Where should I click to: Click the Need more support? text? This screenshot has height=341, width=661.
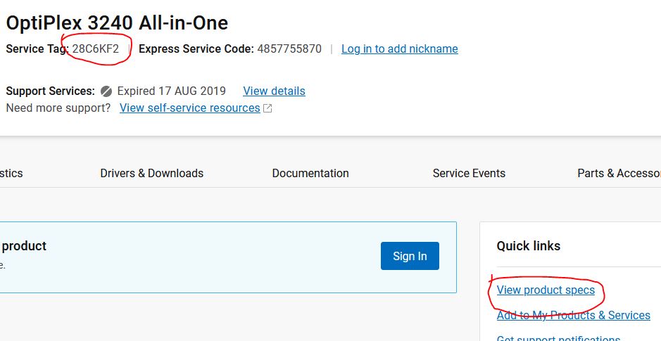(x=58, y=108)
